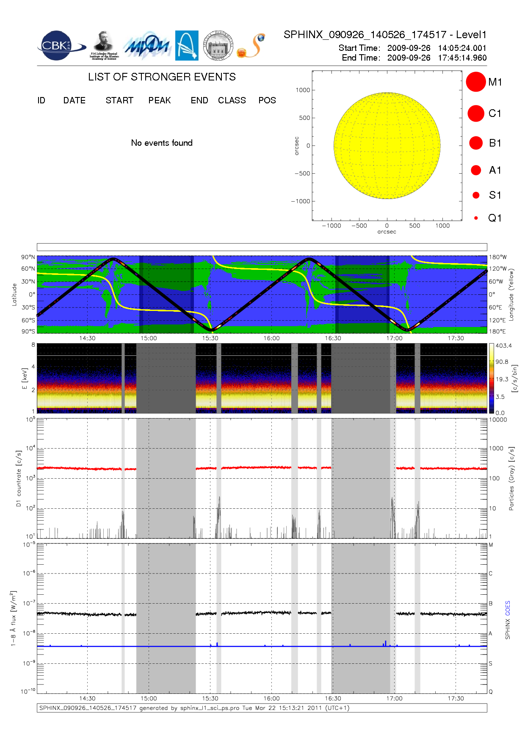Click the START column header
The image size is (525, 743).
pos(119,100)
